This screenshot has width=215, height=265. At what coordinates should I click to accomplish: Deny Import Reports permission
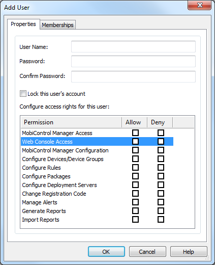click(161, 220)
